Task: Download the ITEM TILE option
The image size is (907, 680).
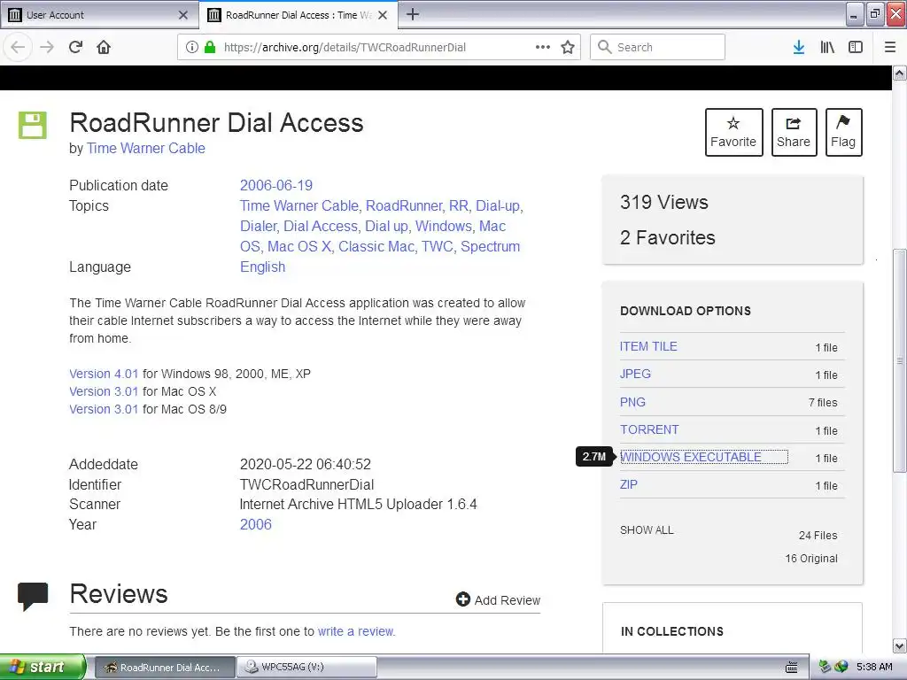Action: point(648,346)
